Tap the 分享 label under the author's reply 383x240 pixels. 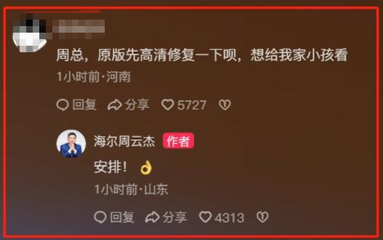[x=175, y=217]
